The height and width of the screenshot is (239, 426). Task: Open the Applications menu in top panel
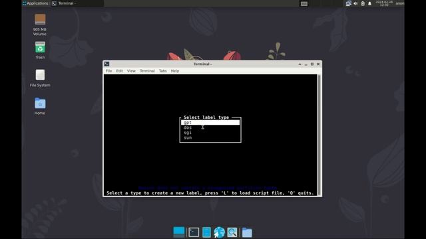[35, 3]
